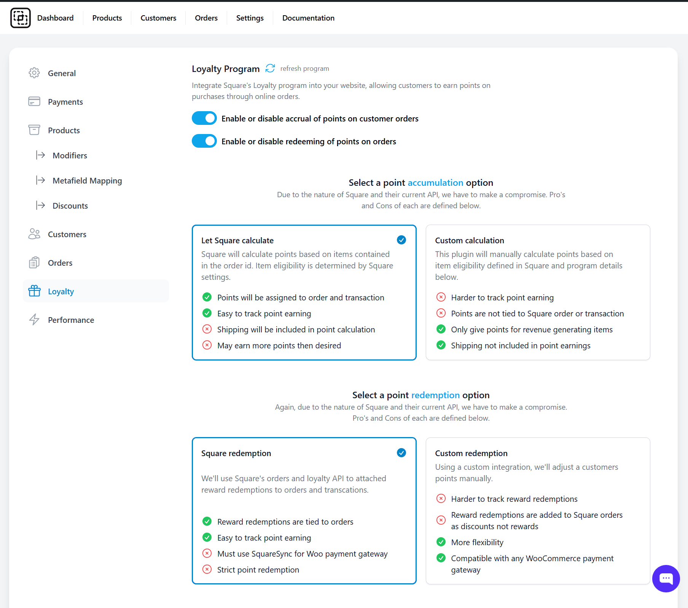
Task: Click red cross beside 'Shipping will be included'
Action: pyautogui.click(x=207, y=329)
